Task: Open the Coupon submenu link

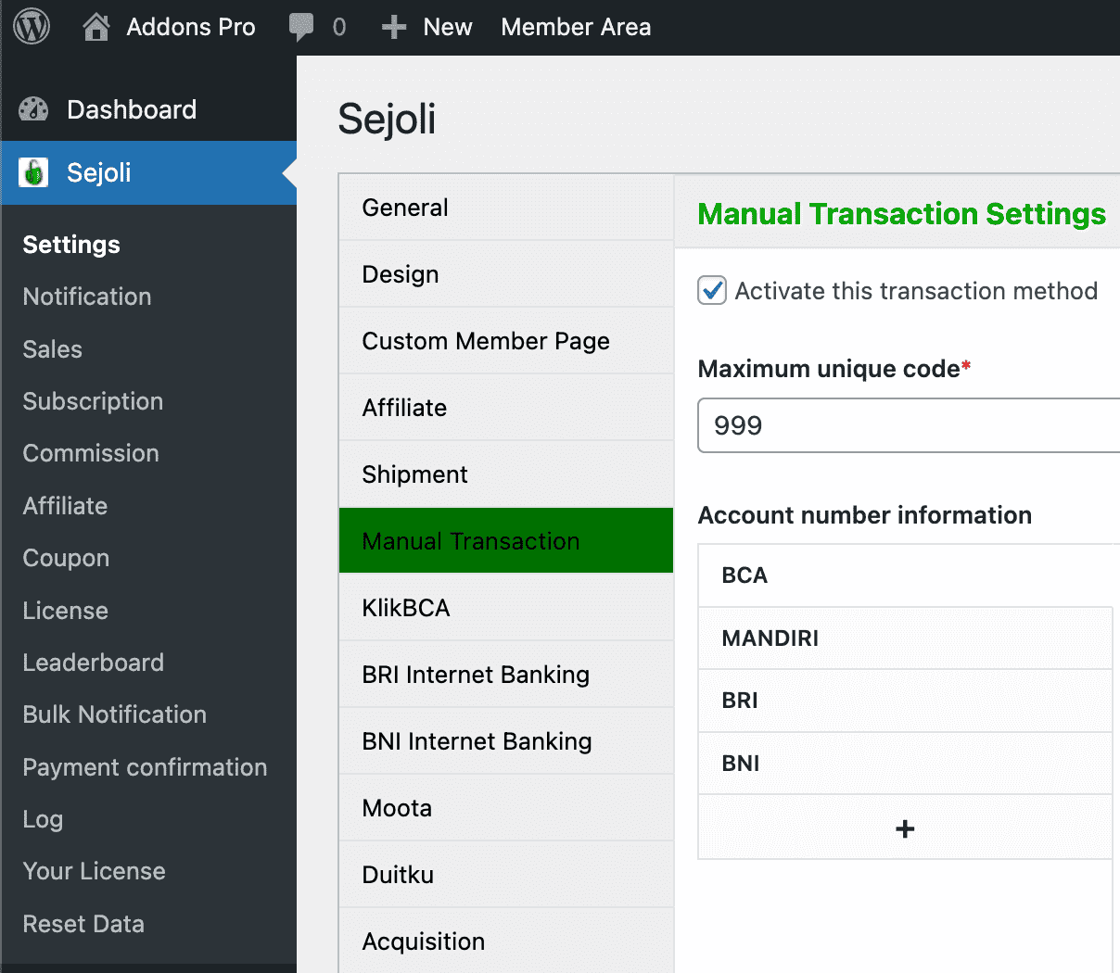Action: click(x=66, y=558)
